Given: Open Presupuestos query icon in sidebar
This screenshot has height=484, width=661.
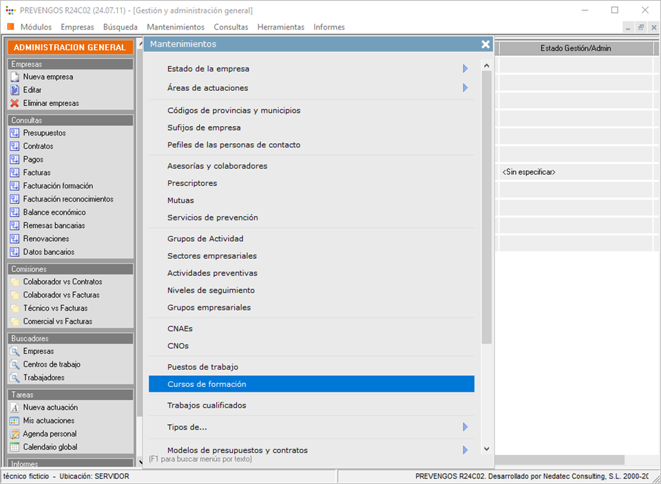Looking at the screenshot, I should click(14, 133).
